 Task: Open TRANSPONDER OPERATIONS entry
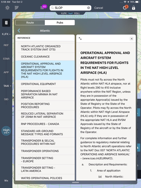45,151
